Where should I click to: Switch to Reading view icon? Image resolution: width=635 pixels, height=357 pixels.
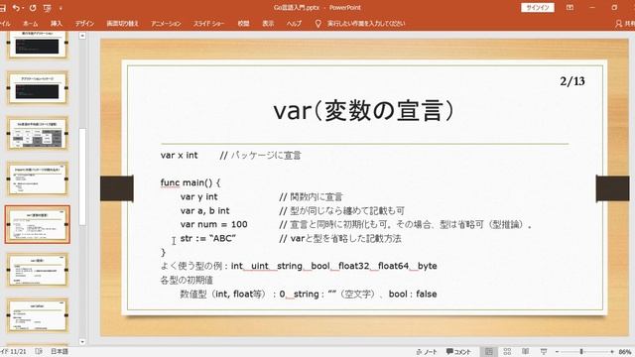pyautogui.click(x=525, y=352)
